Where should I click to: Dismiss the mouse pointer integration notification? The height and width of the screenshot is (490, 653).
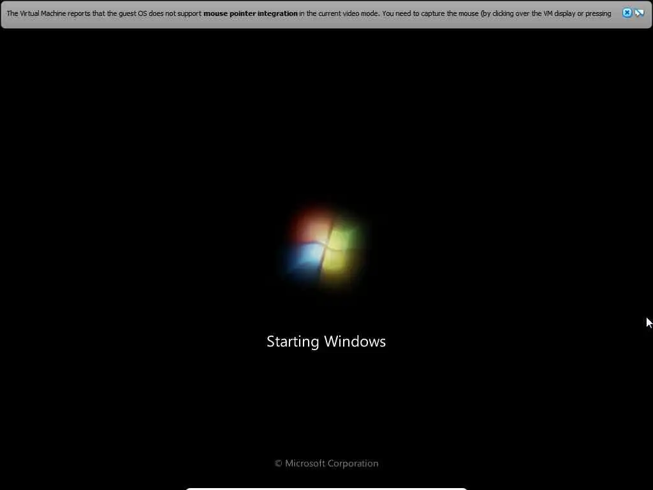[x=627, y=13]
